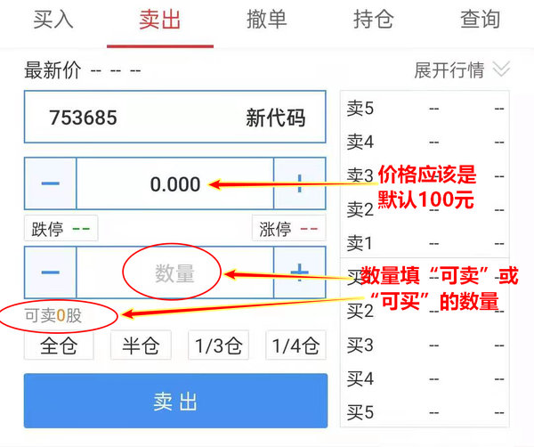534x447 pixels.
Task: Click the blue 卖出 submit button
Action: 175,401
